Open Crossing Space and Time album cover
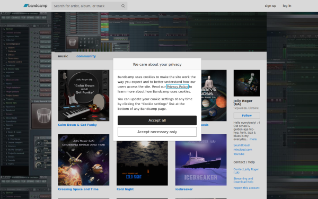Viewport: 318px width, 199px height. pyautogui.click(x=84, y=160)
